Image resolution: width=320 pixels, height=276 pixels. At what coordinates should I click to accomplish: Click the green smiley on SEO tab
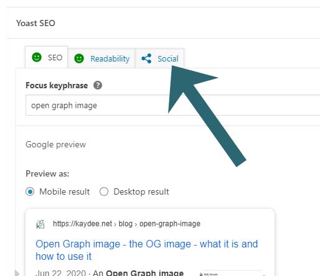tap(37, 57)
